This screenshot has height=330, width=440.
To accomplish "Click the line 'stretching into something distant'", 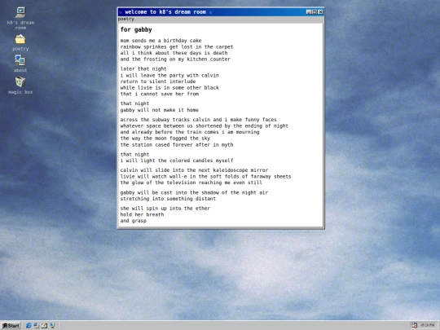I will click(x=168, y=199).
